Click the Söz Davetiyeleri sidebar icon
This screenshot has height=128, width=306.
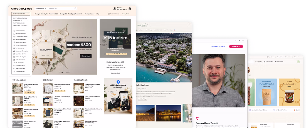click(14, 31)
